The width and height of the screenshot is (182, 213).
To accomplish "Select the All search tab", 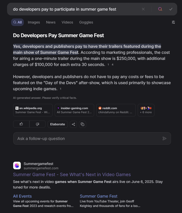I will (x=17, y=22).
